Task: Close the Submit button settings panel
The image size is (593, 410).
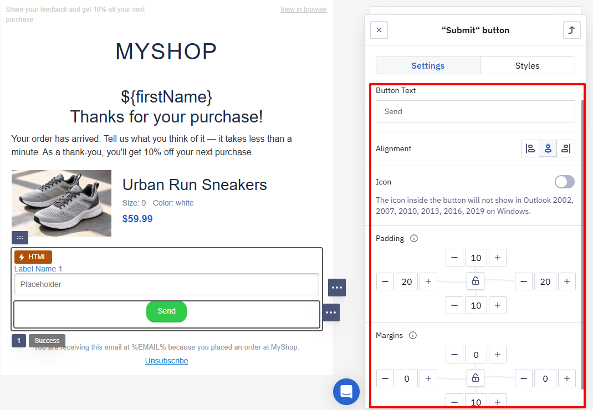Action: pyautogui.click(x=379, y=30)
